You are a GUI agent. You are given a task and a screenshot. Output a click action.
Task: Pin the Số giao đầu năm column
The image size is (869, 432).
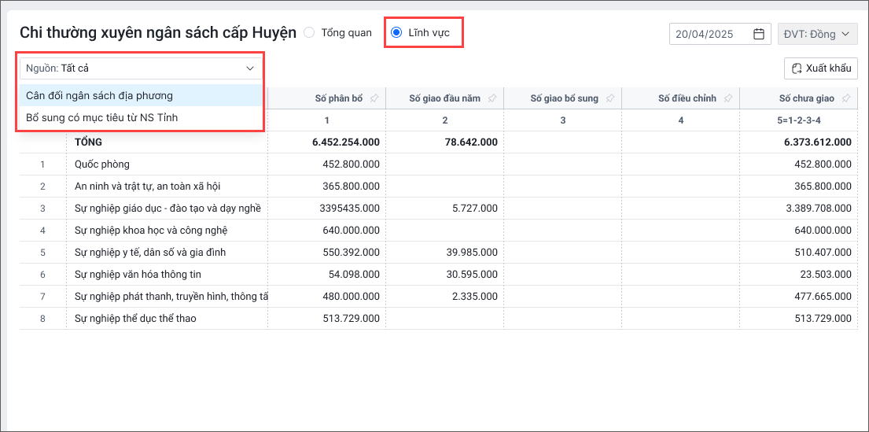pos(492,98)
